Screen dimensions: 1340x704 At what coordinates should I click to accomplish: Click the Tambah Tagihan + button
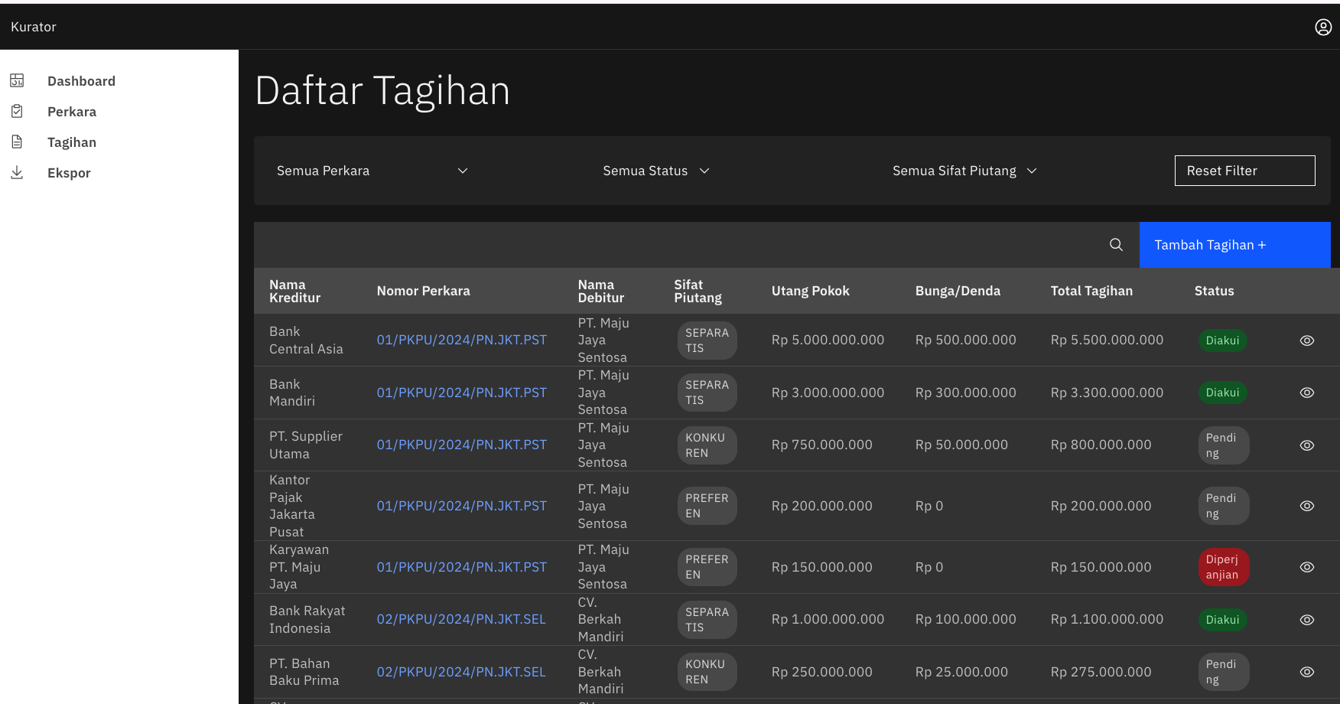(x=1235, y=245)
